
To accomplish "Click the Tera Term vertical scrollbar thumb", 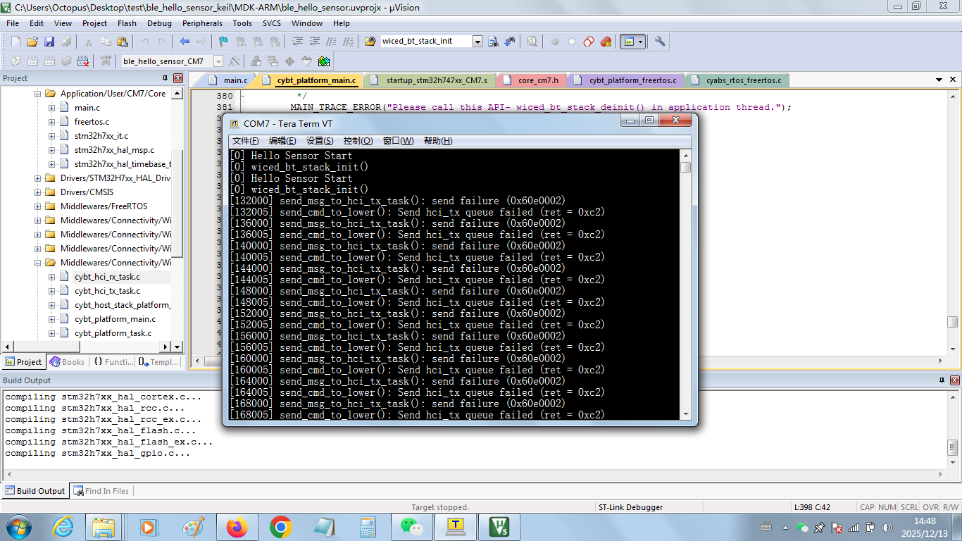I will [685, 168].
